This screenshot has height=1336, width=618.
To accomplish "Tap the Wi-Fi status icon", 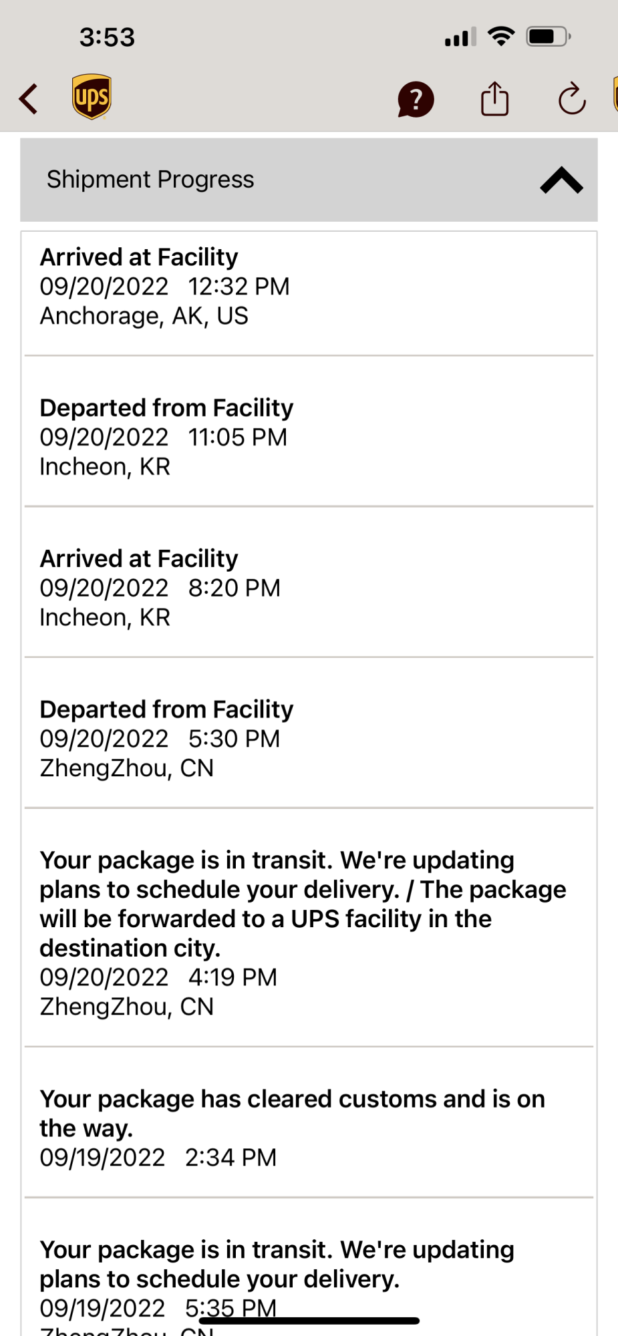I will click(501, 36).
